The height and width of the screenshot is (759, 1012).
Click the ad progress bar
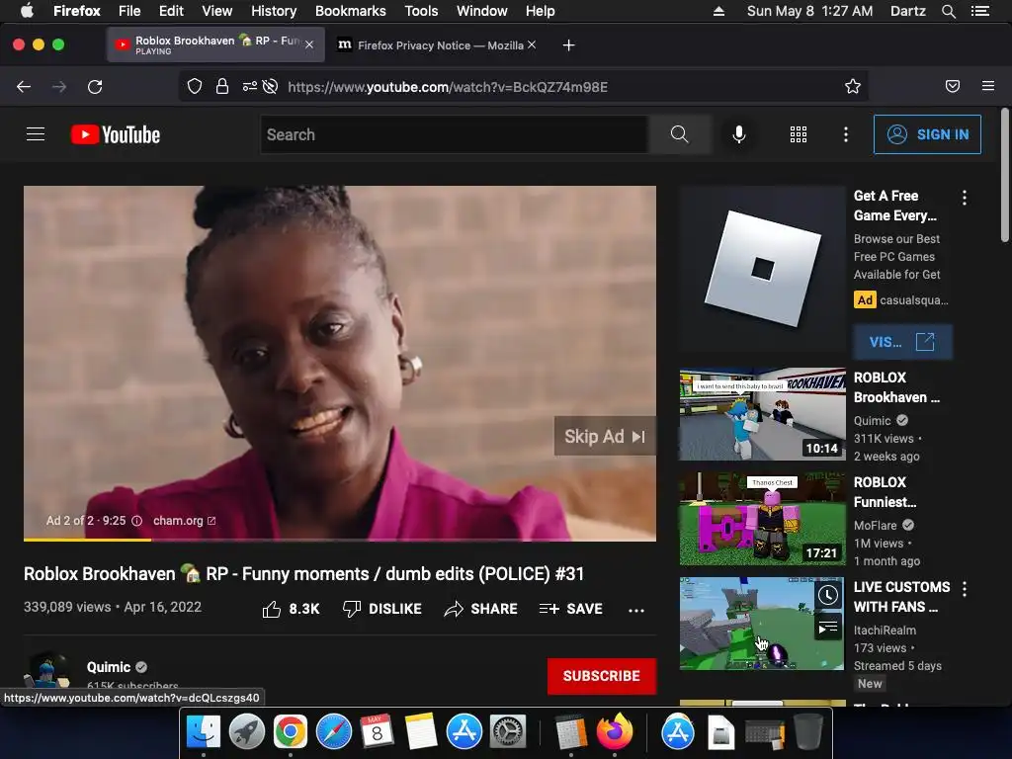coord(340,540)
